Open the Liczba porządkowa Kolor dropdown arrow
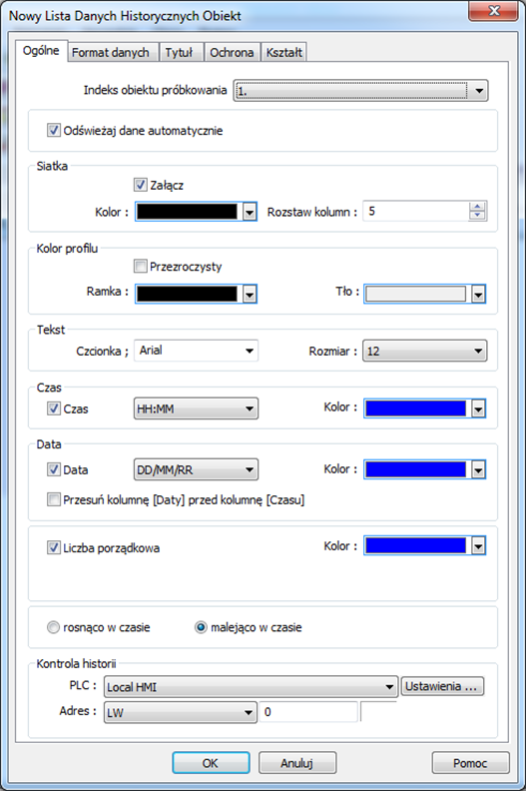This screenshot has width=526, height=791. [x=479, y=546]
